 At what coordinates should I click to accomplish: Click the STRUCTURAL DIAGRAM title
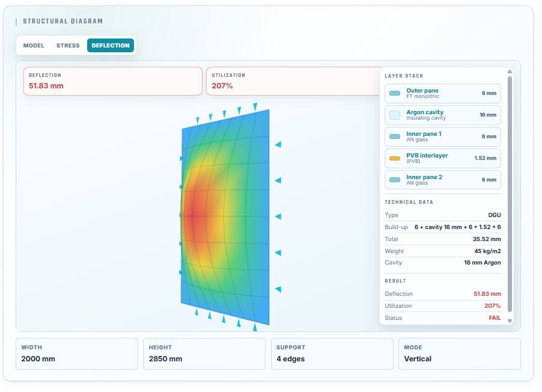pos(62,21)
